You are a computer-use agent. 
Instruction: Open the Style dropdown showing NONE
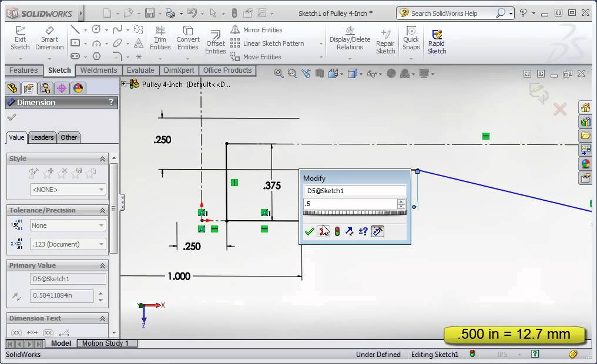pyautogui.click(x=68, y=189)
